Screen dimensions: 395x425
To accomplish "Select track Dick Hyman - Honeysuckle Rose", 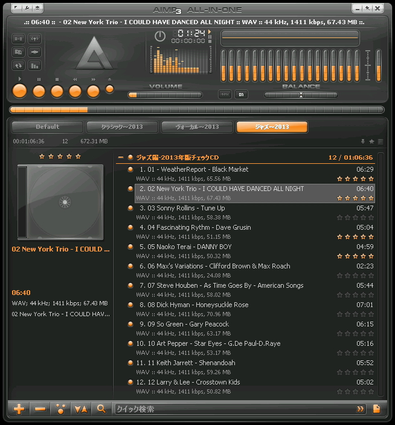I will point(254,310).
